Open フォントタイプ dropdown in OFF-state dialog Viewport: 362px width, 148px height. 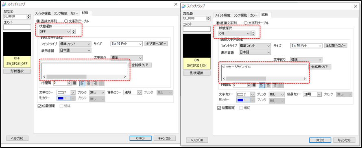[x=75, y=44]
